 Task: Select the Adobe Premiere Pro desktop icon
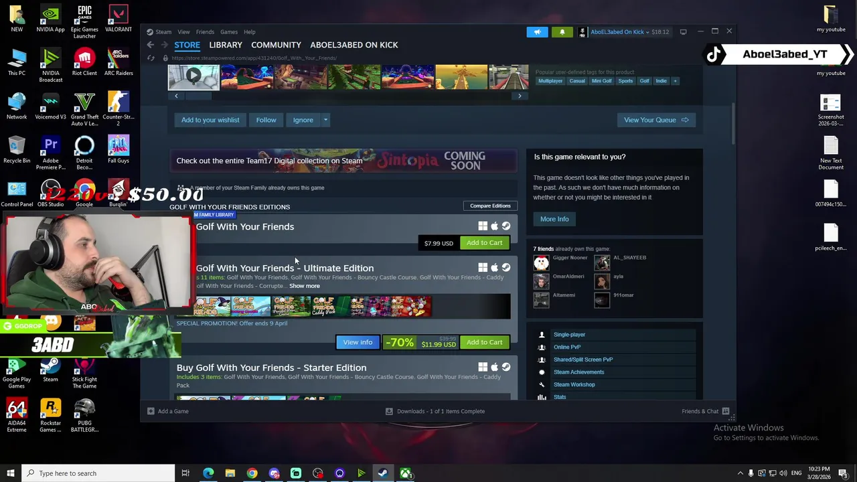pos(50,153)
